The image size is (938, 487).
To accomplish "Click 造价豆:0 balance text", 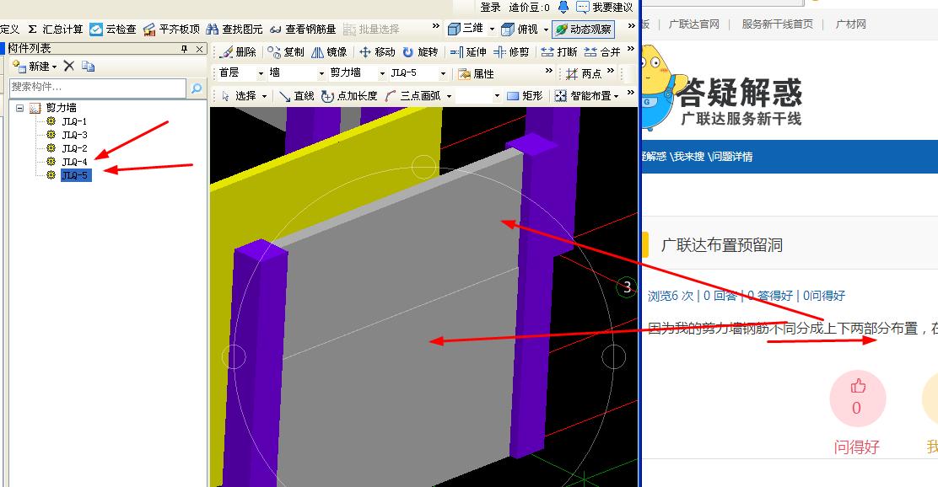I will (x=530, y=8).
